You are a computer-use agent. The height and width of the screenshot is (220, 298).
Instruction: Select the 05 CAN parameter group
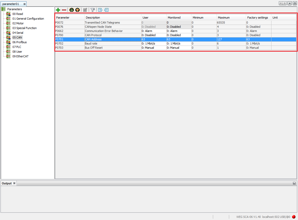click(x=17, y=37)
